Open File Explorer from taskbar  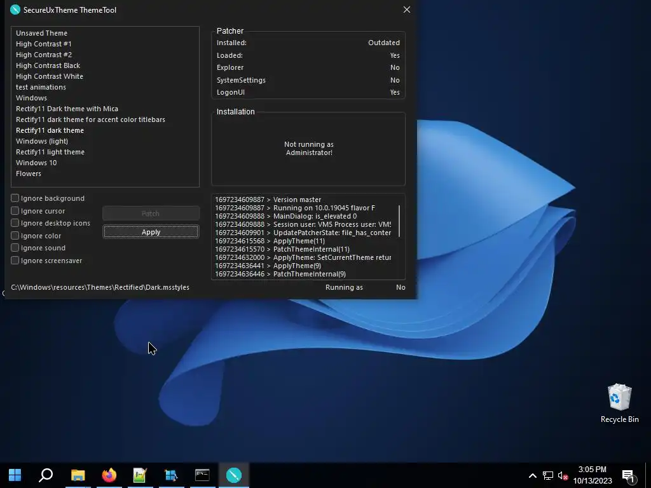[x=78, y=475]
